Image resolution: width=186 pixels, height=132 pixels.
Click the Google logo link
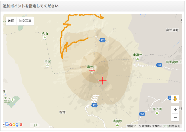pyautogui.click(x=13, y=124)
